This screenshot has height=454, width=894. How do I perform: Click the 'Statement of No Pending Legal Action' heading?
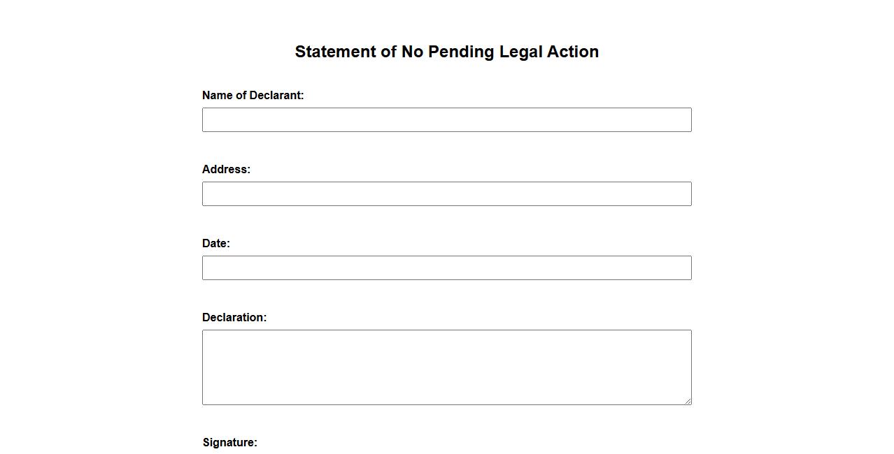pyautogui.click(x=446, y=52)
